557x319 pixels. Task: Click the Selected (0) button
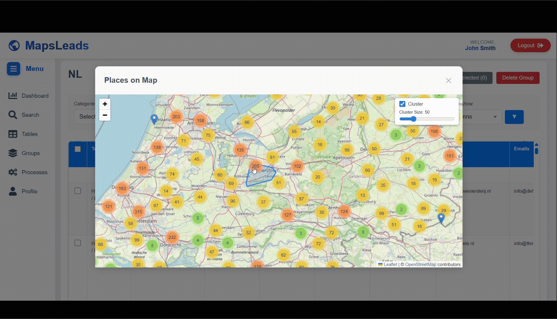click(477, 78)
